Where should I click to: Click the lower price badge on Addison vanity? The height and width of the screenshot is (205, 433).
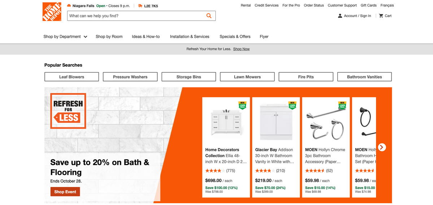[x=292, y=105]
